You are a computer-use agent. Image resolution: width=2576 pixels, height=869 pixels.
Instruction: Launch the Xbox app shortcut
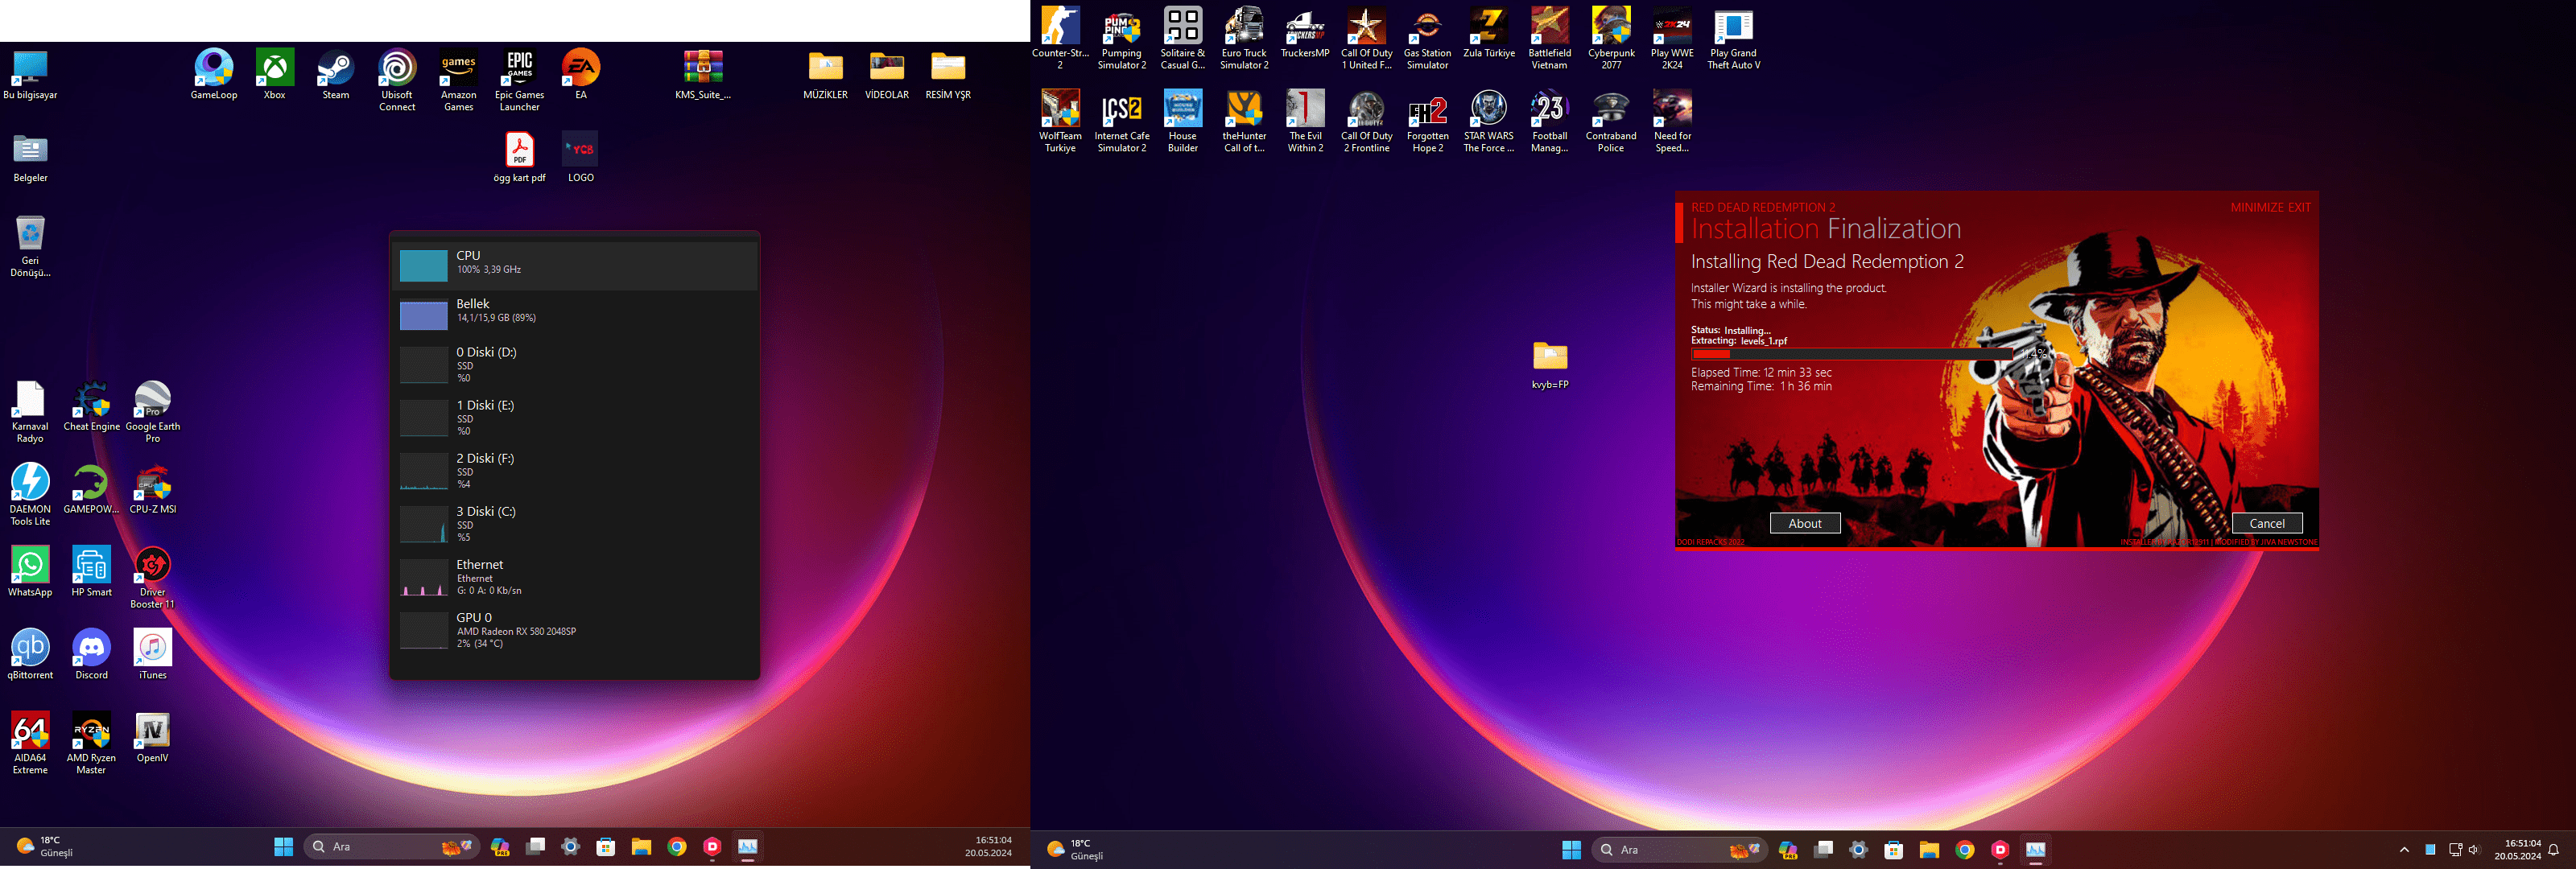[274, 75]
